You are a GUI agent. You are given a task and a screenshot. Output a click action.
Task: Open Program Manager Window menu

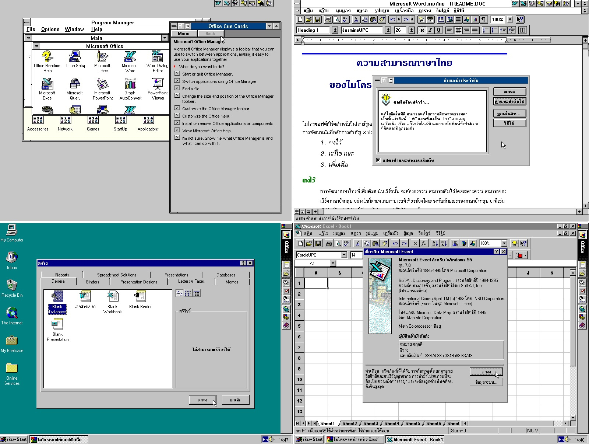coord(74,29)
